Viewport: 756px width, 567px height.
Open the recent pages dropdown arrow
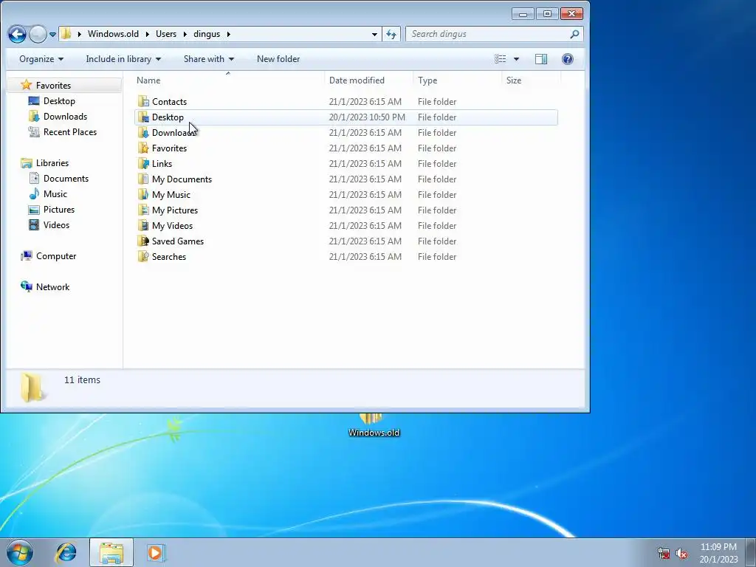tap(52, 34)
